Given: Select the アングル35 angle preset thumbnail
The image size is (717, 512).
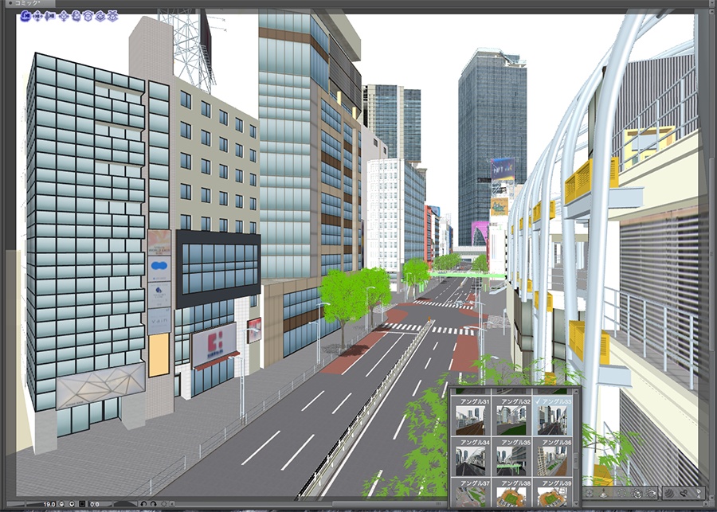Looking at the screenshot, I should 512,459.
